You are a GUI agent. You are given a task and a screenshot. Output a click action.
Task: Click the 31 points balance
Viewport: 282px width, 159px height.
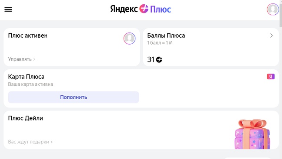tap(151, 59)
